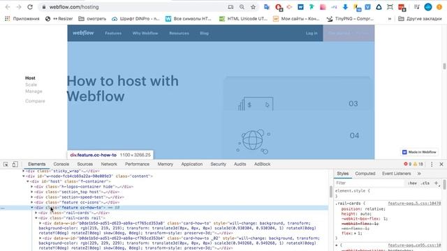Image resolution: width=447 pixels, height=251 pixels.
Task: Open feature-pag.5.css:10478 source link
Action: 414,204
